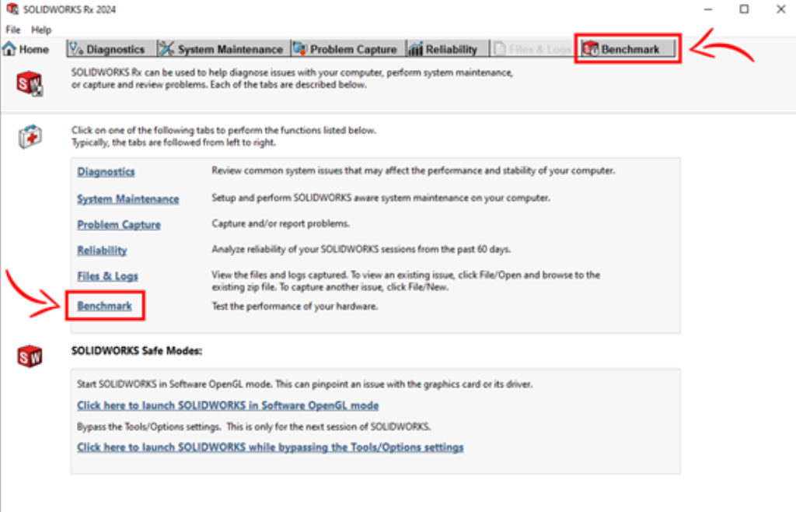
Task: Close the SOLIDWORKS Rx window
Action: tap(780, 9)
